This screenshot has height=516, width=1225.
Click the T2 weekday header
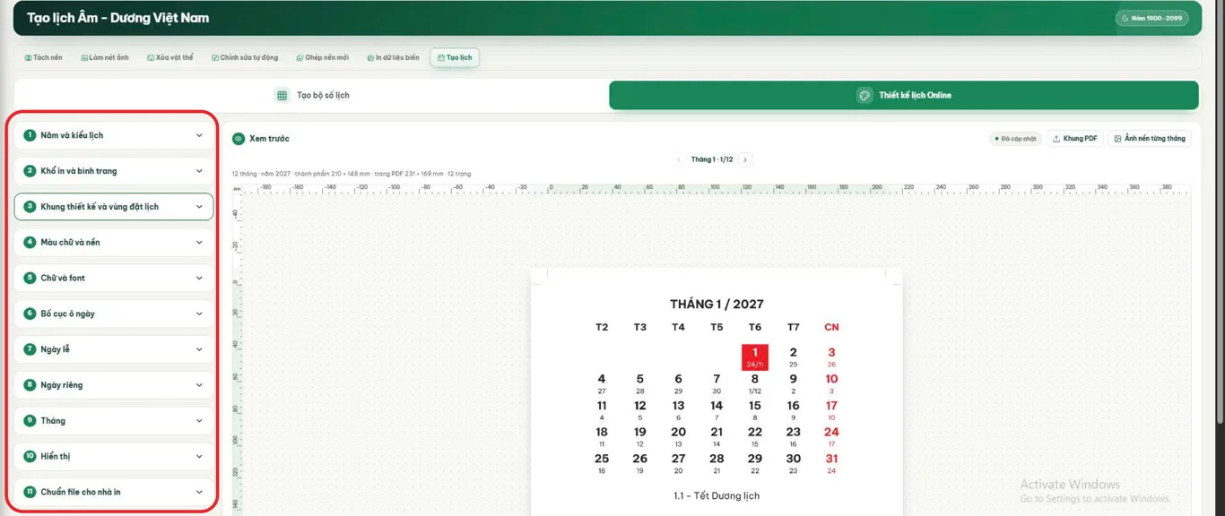[x=602, y=327]
